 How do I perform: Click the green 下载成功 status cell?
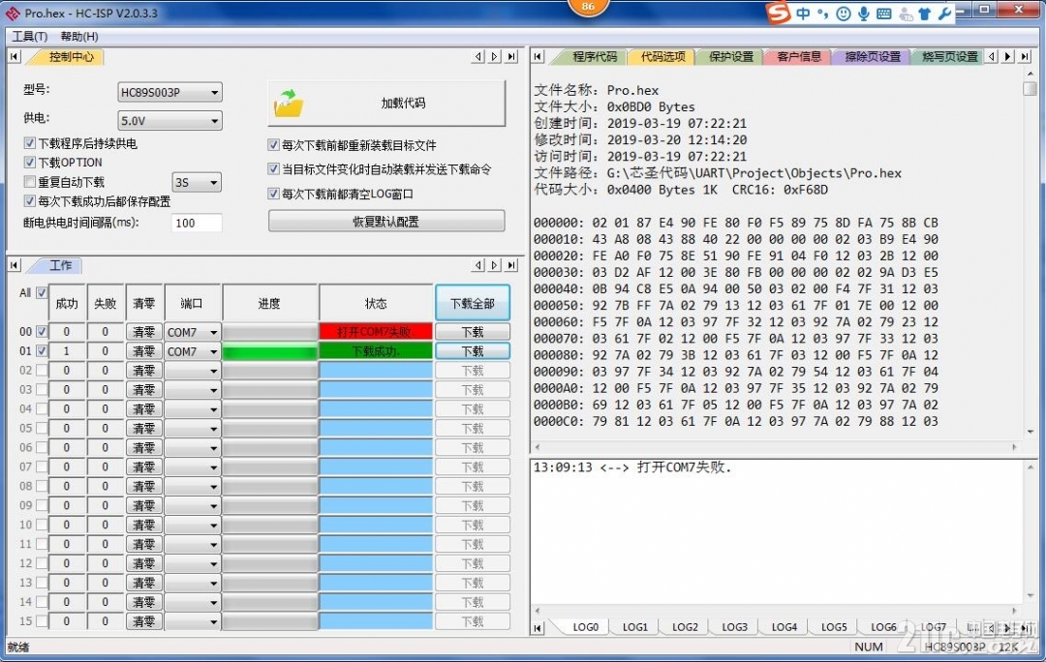[x=376, y=351]
